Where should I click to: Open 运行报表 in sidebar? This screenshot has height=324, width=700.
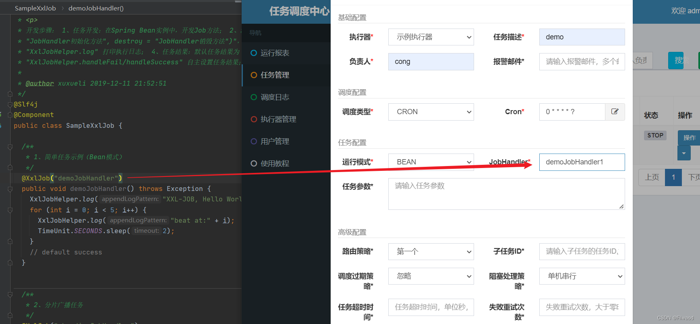point(286,53)
